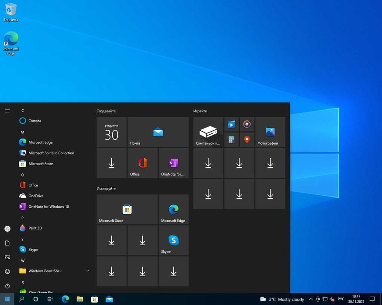Image resolution: width=382 pixels, height=305 pixels.
Task: Launch Edge from the taskbar
Action: pyautogui.click(x=65, y=299)
